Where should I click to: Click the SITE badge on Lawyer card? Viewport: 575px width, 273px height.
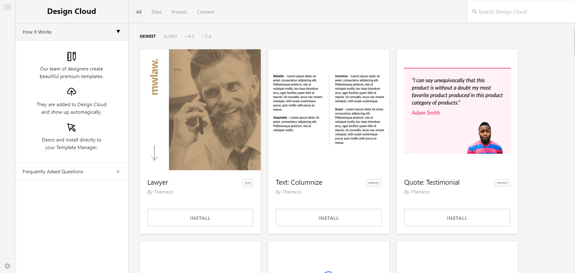[x=248, y=183]
